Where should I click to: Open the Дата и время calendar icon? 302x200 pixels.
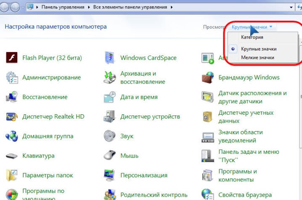[x=110, y=97]
